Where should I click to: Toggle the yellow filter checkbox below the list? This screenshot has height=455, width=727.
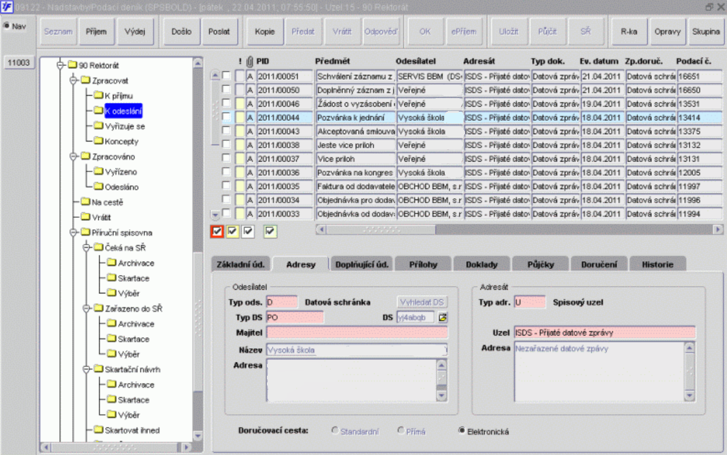[x=232, y=231]
